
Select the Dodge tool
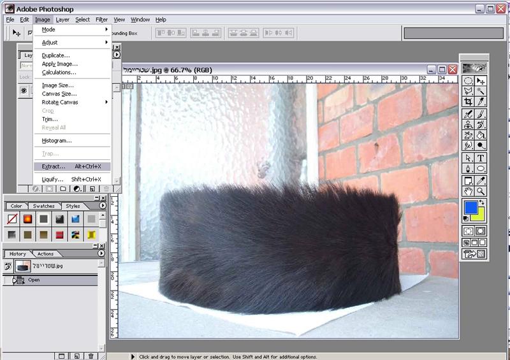pyautogui.click(x=481, y=145)
